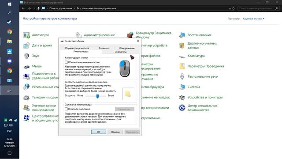Enable Обменять назначение кнопок checkbox
The image size is (282, 159).
(66, 62)
